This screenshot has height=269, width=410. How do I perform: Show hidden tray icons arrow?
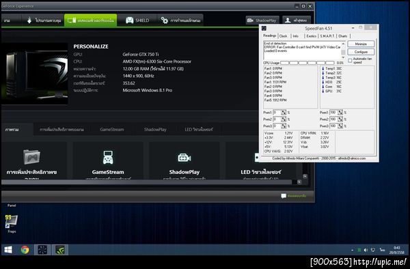(x=352, y=250)
